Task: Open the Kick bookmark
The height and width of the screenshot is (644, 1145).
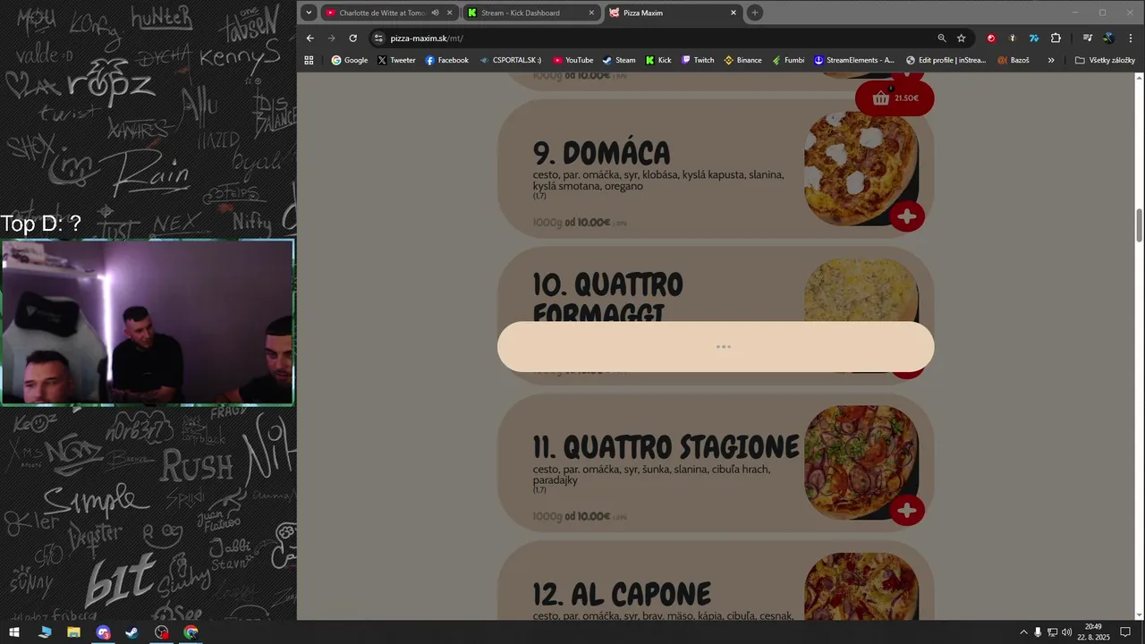Action: (658, 60)
